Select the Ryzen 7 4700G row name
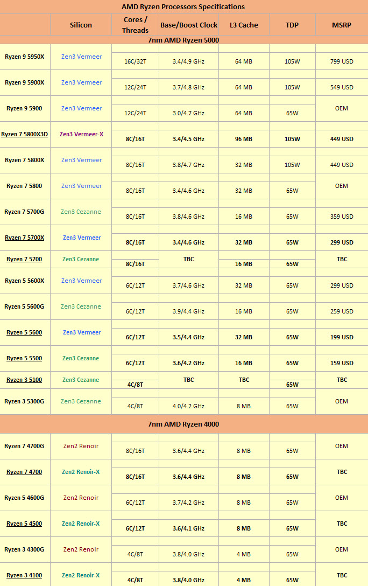 24,446
